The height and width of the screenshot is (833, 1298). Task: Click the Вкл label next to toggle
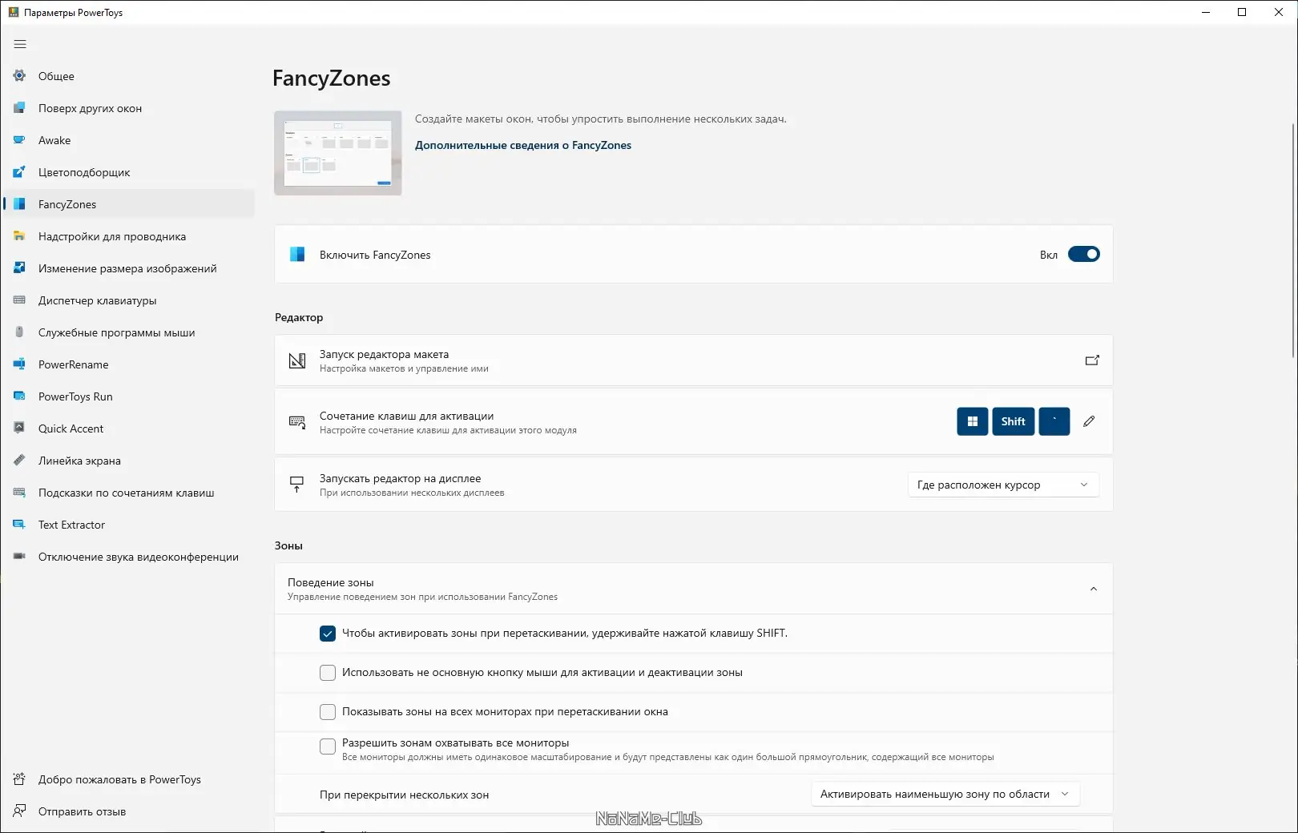click(1049, 255)
